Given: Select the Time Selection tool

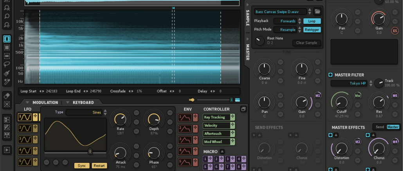Looking at the screenshot, I should [x=7, y=39].
